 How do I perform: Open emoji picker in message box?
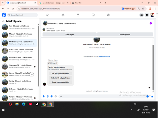148,96
